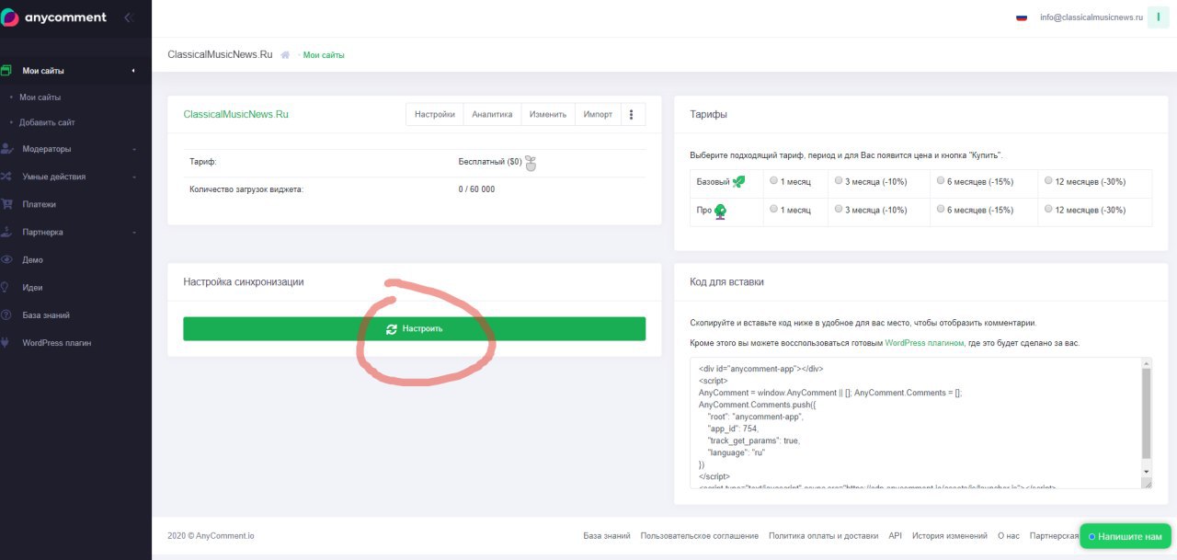Select Про 12 месяцев (-30%) option
The image size is (1177, 560).
point(1048,209)
